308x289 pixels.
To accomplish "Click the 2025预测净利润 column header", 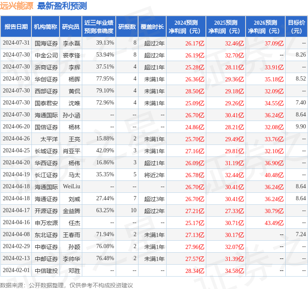I will [226, 26].
